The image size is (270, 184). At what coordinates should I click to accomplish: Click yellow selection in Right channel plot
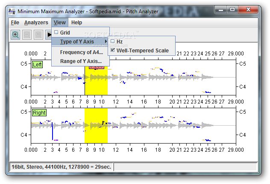coord(96,126)
